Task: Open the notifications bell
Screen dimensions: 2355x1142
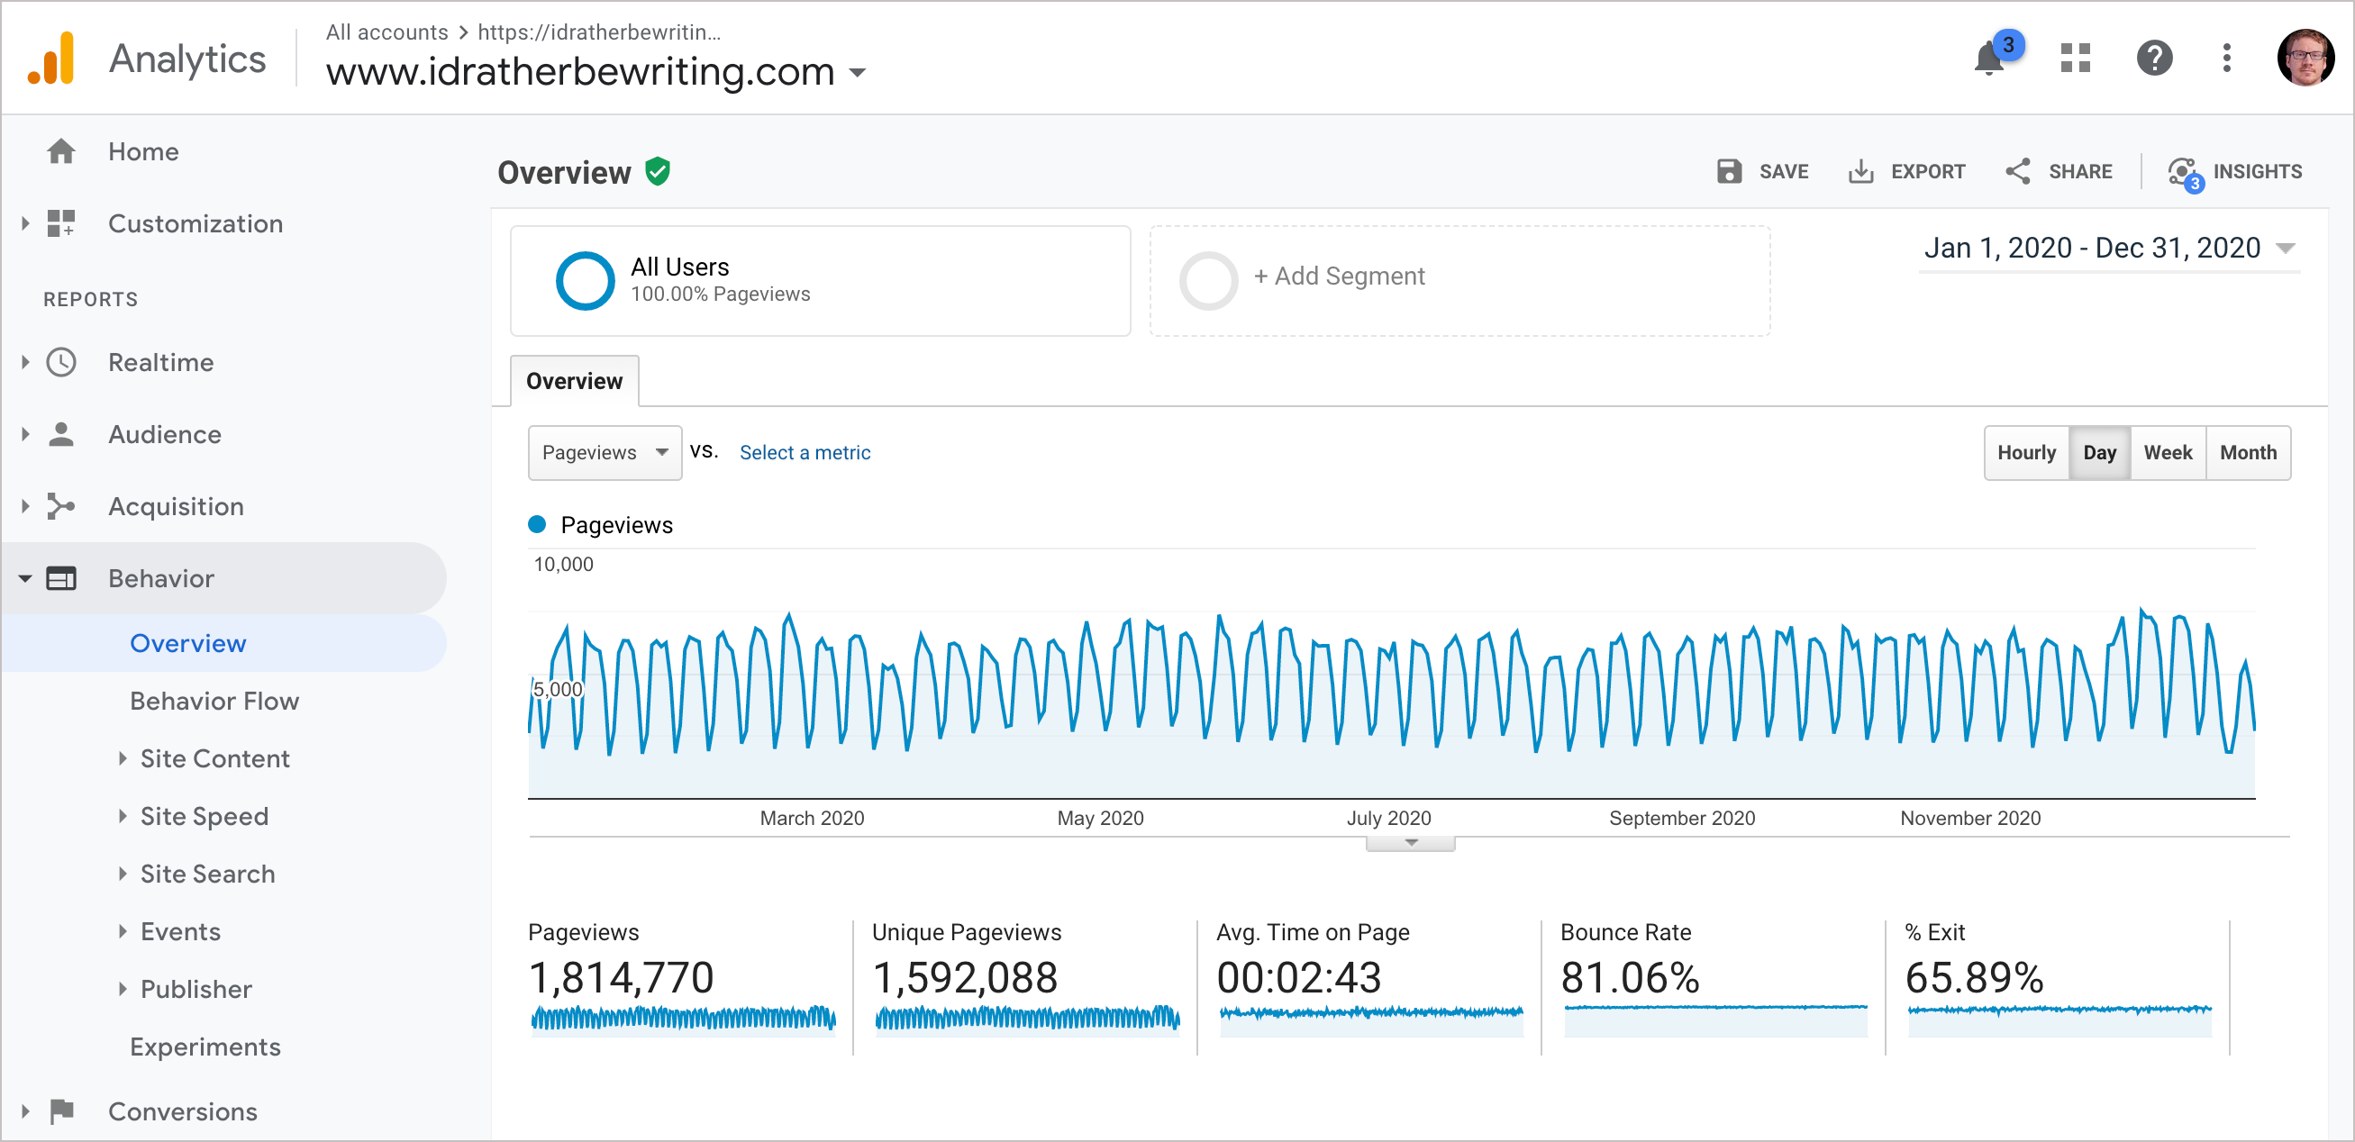Action: 1989,59
